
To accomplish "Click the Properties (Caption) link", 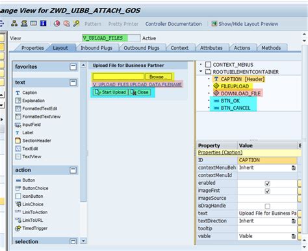I will tap(220, 152).
